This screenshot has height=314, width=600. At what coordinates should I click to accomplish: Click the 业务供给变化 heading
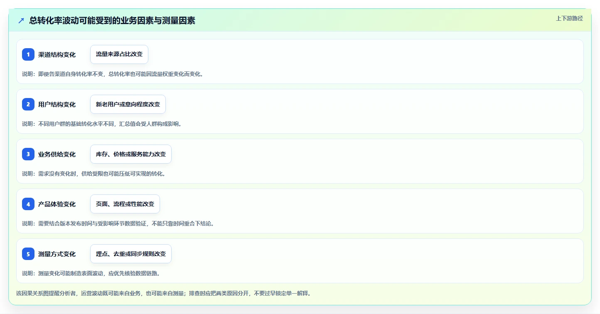57,154
